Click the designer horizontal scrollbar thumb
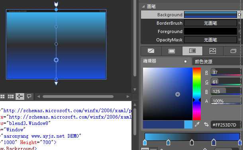Image resolution: width=243 pixels, height=150 pixels. click(78, 97)
